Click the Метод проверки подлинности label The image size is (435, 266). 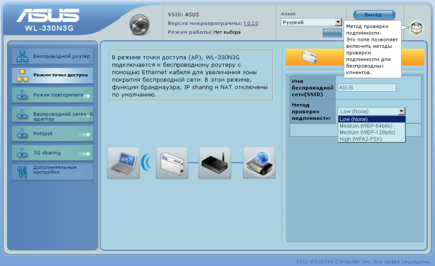click(311, 112)
